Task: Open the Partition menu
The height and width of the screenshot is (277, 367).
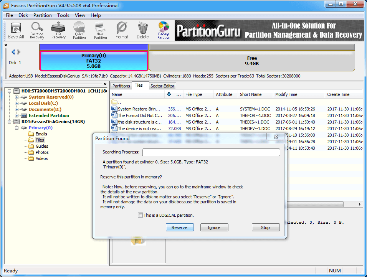Action: pos(42,15)
